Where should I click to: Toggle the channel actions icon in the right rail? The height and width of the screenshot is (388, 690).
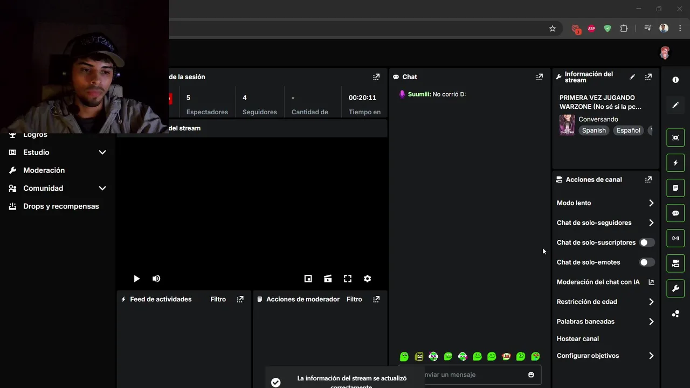(675, 264)
